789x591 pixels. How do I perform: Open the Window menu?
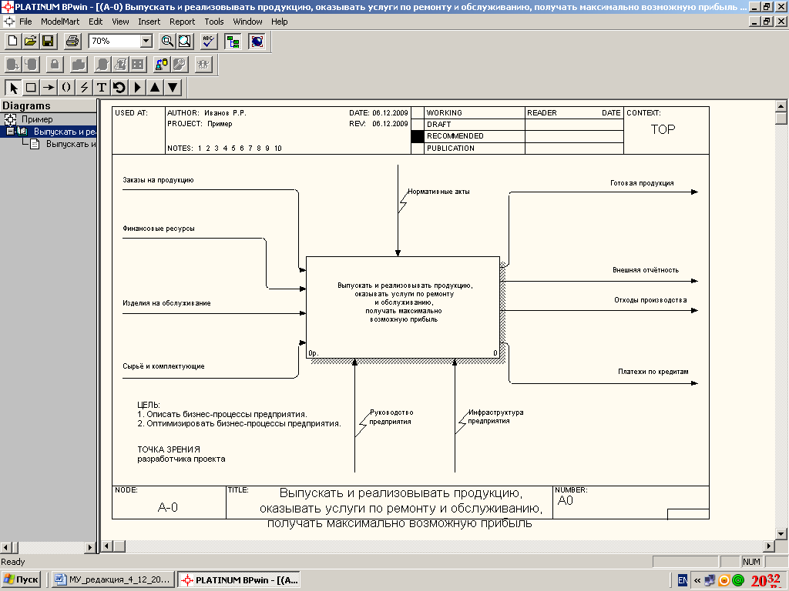click(247, 22)
